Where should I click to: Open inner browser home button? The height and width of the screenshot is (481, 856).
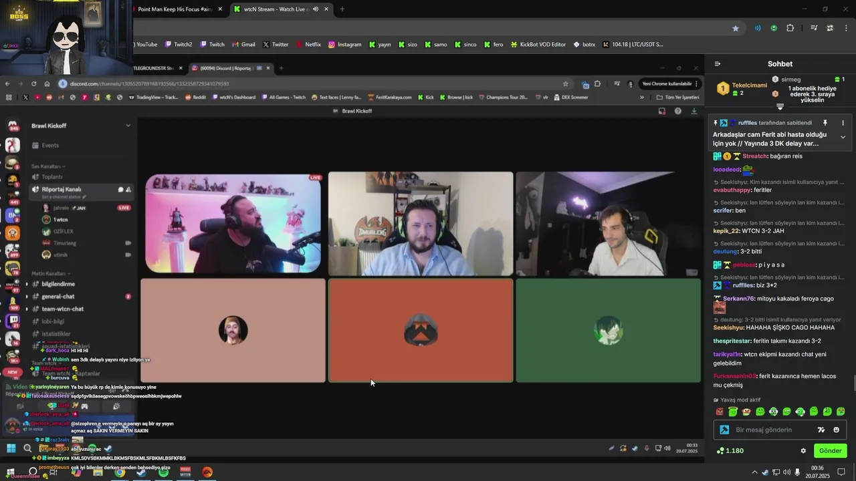click(x=47, y=84)
